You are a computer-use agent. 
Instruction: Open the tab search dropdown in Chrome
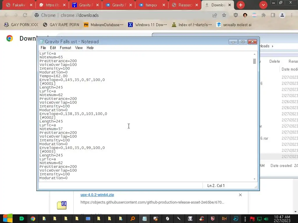click(x=263, y=5)
